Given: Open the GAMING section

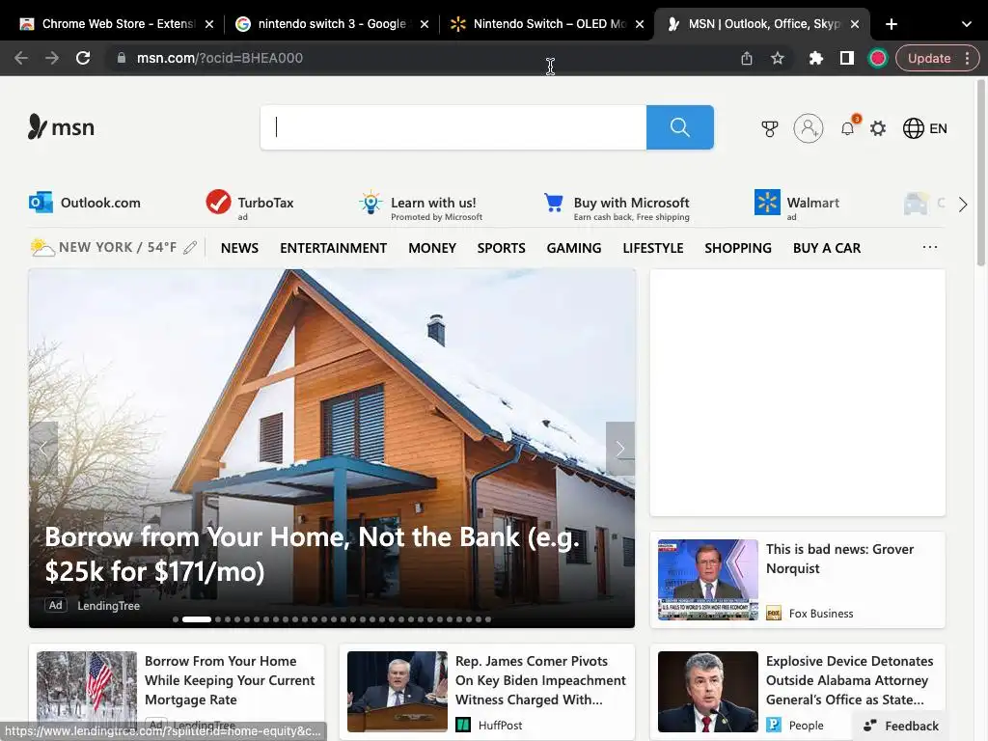Looking at the screenshot, I should (574, 248).
